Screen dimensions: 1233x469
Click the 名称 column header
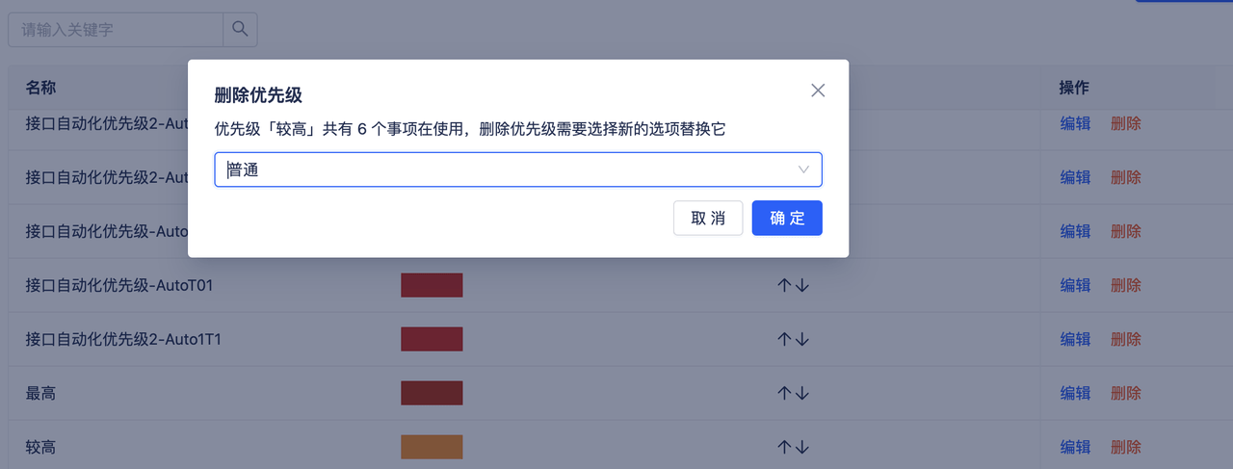click(41, 88)
